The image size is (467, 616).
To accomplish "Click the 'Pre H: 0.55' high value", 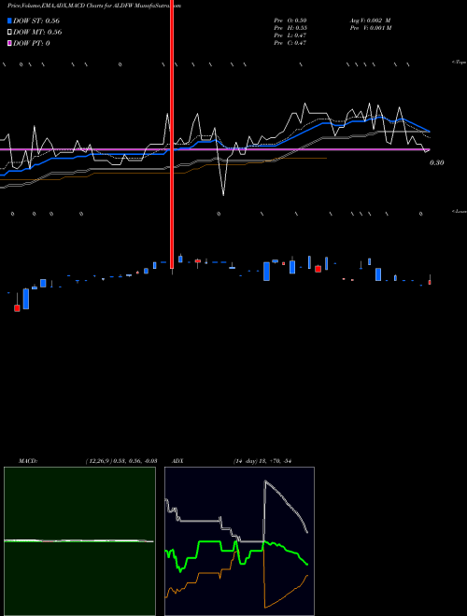I will click(290, 28).
